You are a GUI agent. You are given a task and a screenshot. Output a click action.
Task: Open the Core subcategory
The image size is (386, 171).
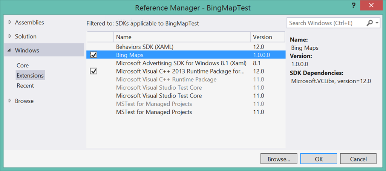tap(23, 66)
